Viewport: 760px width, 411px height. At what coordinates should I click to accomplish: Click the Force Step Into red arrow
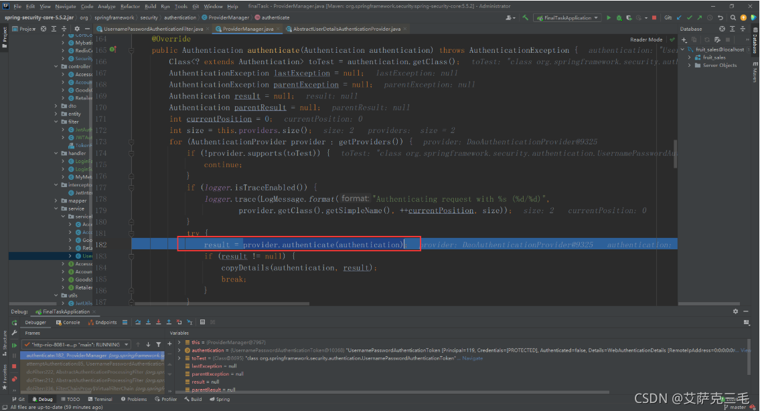click(x=159, y=322)
